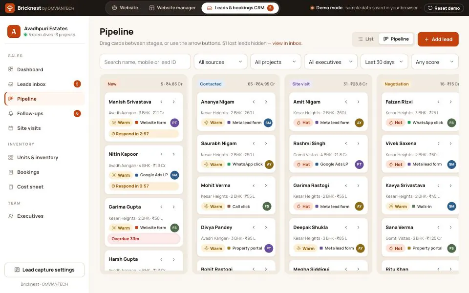Screen dimensions: 469x293
Task: Open the All projects filter dropdown
Action: click(276, 62)
